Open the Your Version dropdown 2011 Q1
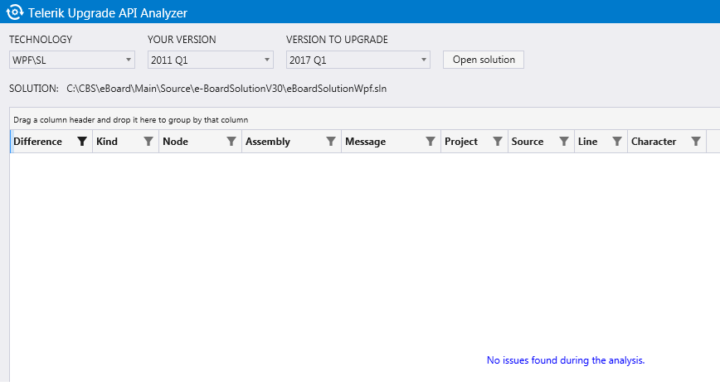This screenshot has width=720, height=386. (210, 60)
